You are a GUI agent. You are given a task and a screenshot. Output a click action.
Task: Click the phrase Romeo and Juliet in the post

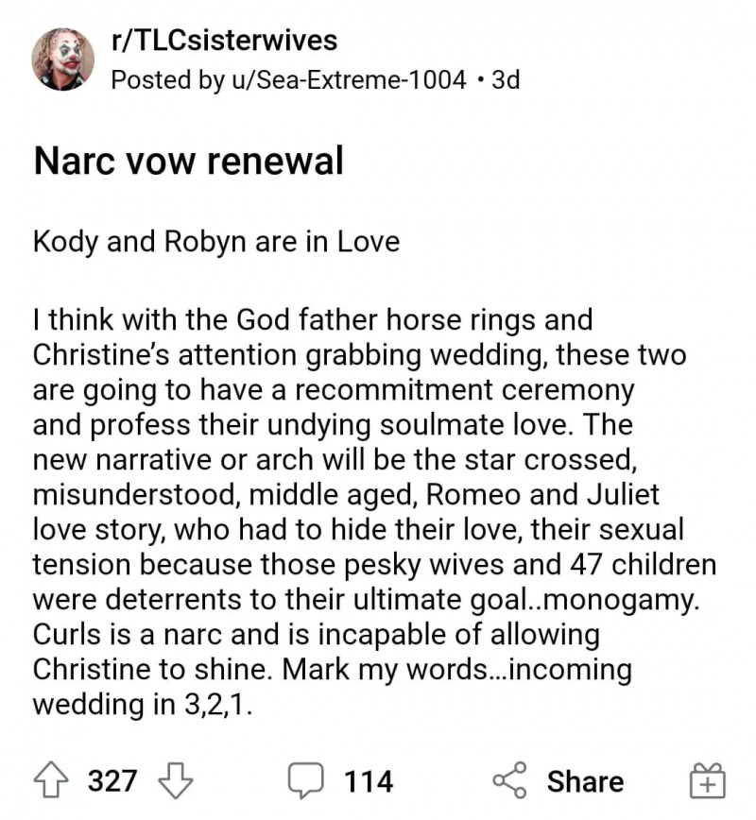pos(542,495)
